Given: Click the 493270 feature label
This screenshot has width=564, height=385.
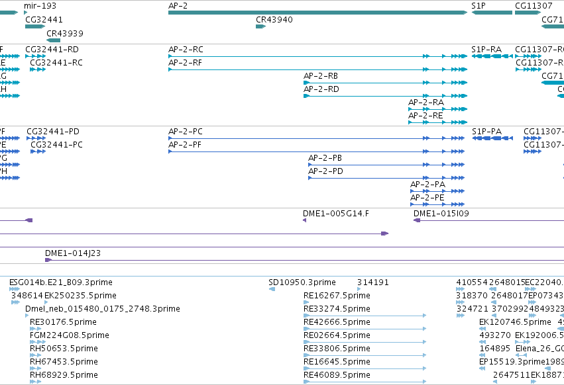Looking at the screenshot, I should pyautogui.click(x=495, y=335).
